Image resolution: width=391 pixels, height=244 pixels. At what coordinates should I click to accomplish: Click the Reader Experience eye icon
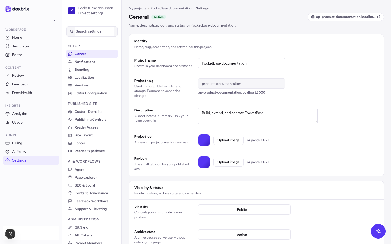coord(70,151)
